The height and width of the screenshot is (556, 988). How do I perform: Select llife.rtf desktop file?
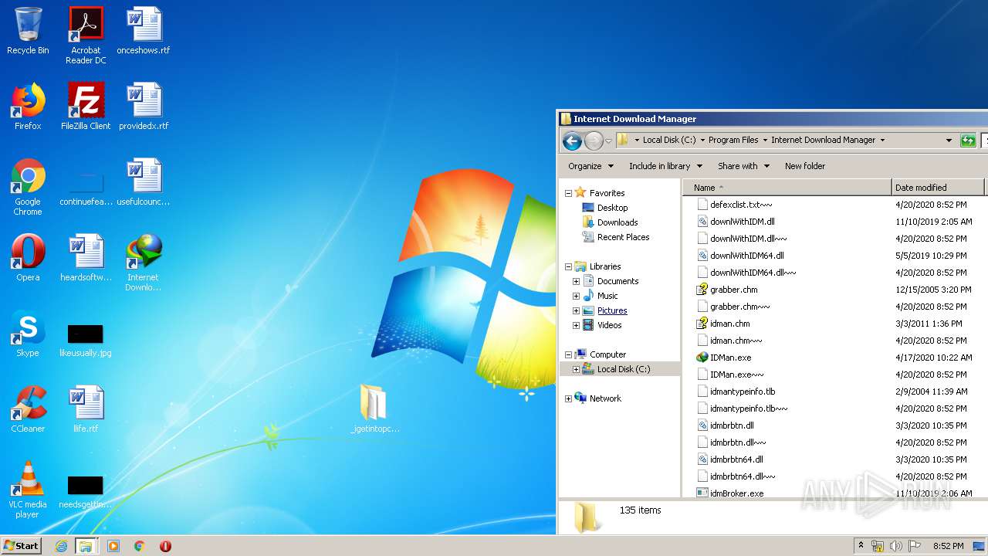(86, 409)
